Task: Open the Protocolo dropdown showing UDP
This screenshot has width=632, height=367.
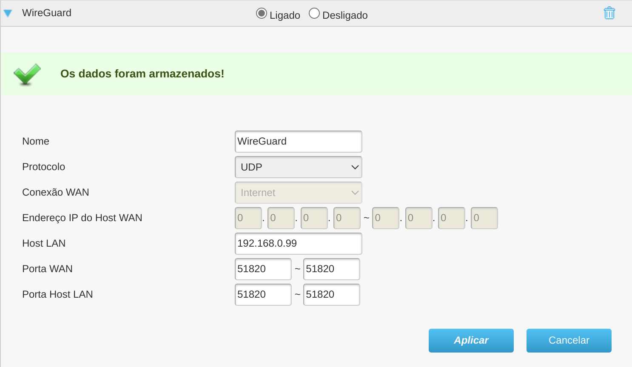Action: (298, 167)
